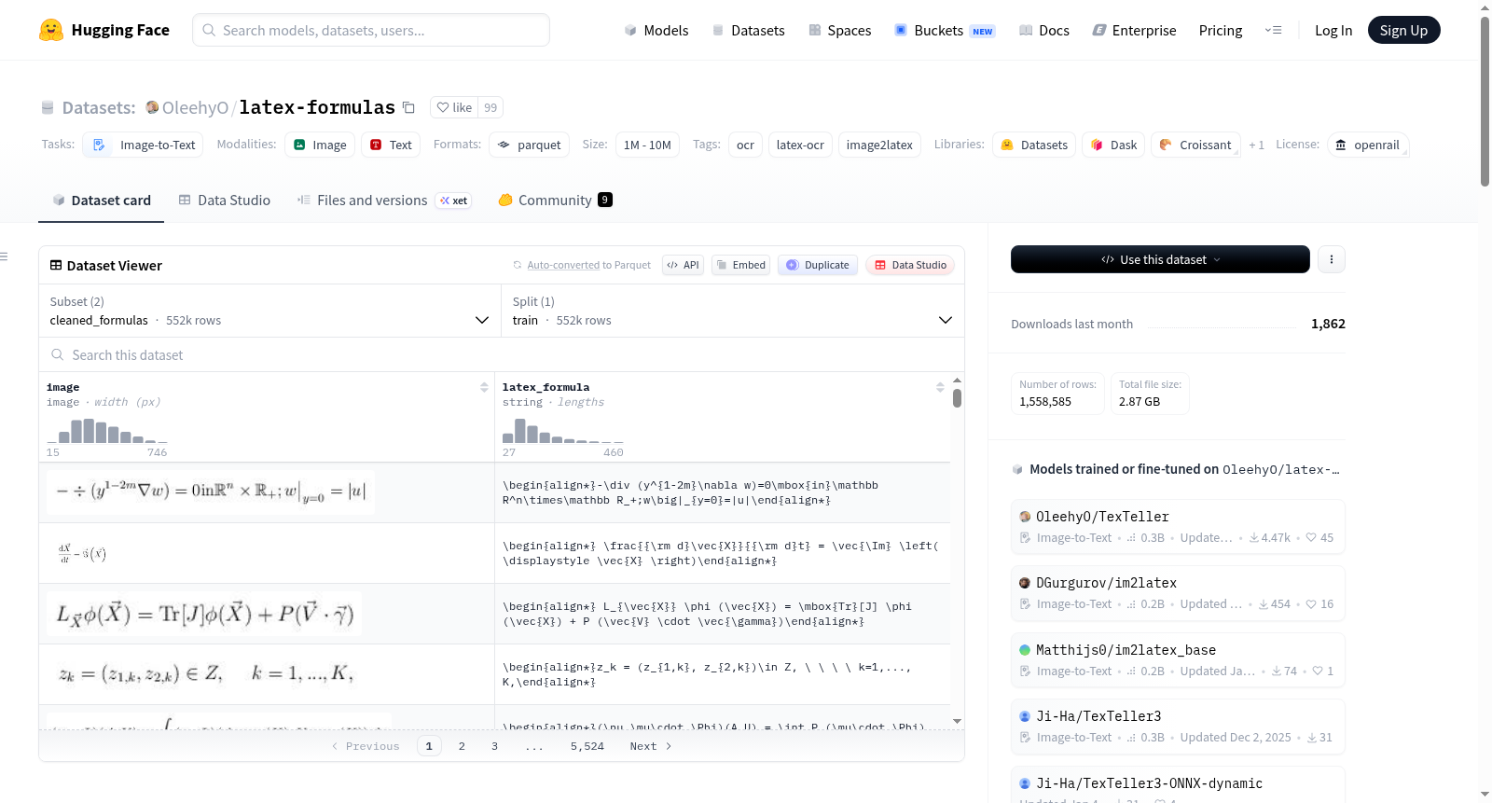Go to page 3 of dataset rows

click(494, 746)
